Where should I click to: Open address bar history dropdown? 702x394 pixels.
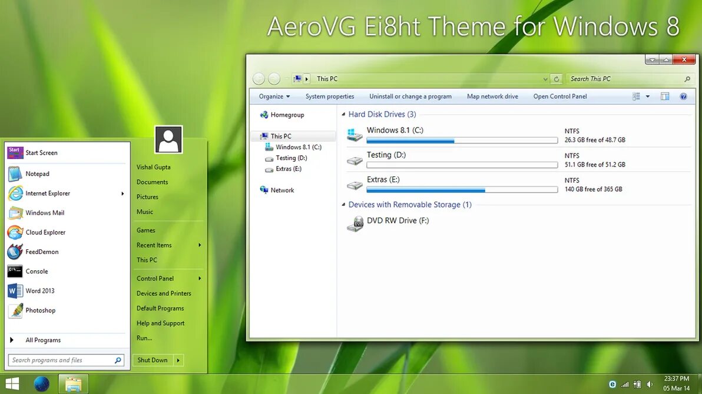(x=545, y=79)
